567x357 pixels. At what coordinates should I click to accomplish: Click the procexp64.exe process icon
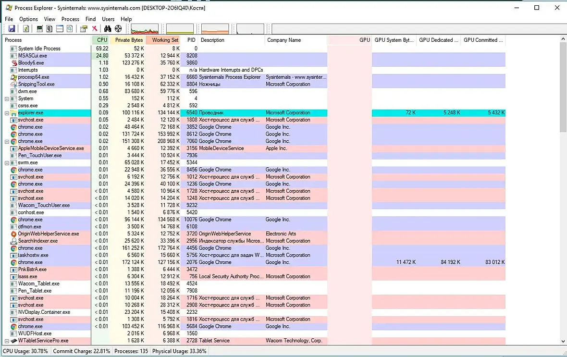click(14, 77)
